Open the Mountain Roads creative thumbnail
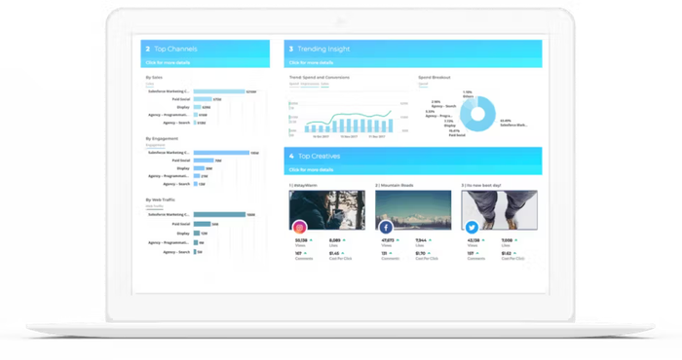The image size is (682, 360). coord(413,210)
